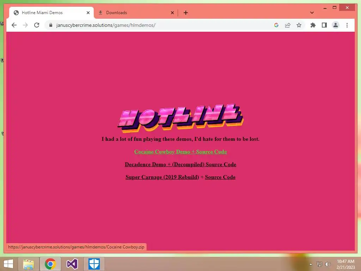Image resolution: width=361 pixels, height=271 pixels.
Task: Open the Windows Start menu
Action: pyautogui.click(x=8, y=264)
